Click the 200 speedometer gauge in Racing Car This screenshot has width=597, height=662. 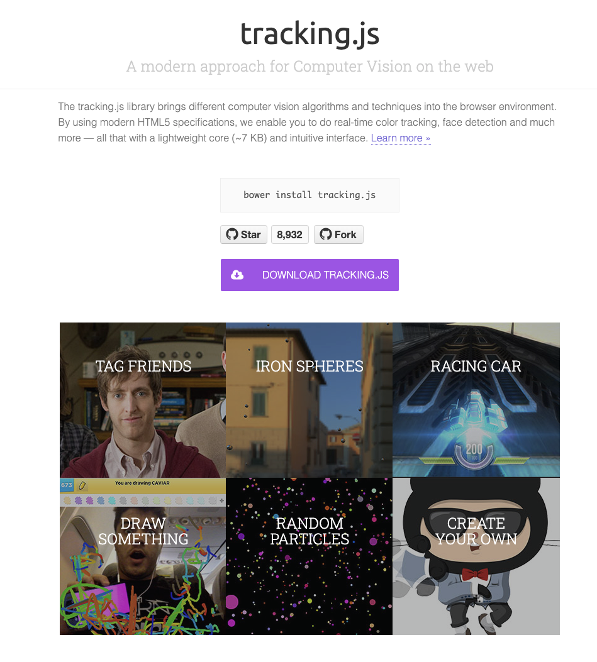click(x=474, y=453)
